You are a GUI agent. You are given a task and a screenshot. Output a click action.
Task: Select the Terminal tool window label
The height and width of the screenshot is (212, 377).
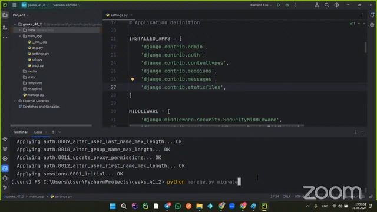pyautogui.click(x=20, y=132)
